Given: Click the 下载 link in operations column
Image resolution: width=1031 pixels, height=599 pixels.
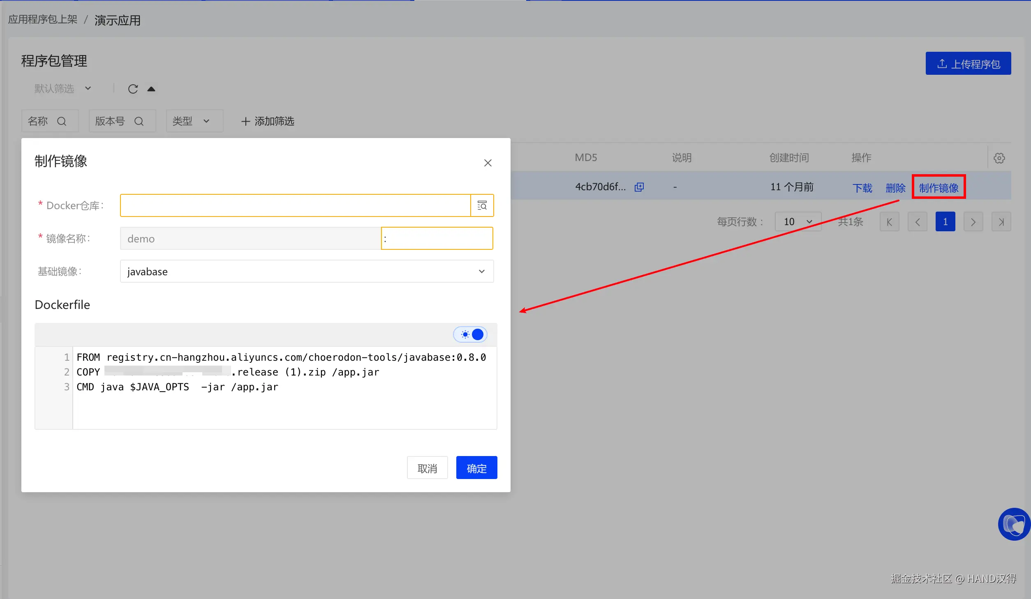Looking at the screenshot, I should coord(862,188).
